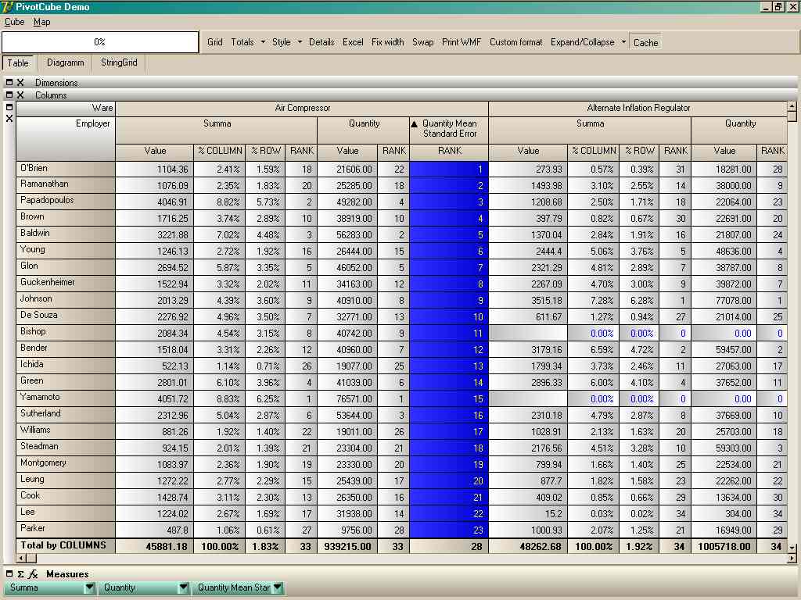Click the Sigma measures icon
The height and width of the screenshot is (600, 801).
pos(20,573)
